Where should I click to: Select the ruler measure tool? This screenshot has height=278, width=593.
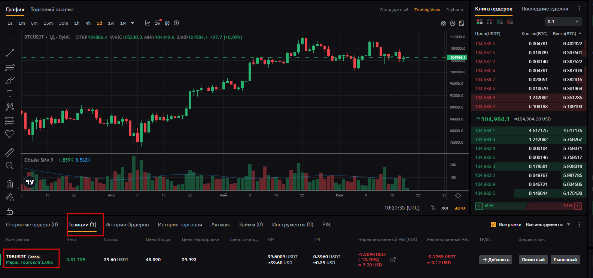point(10,152)
